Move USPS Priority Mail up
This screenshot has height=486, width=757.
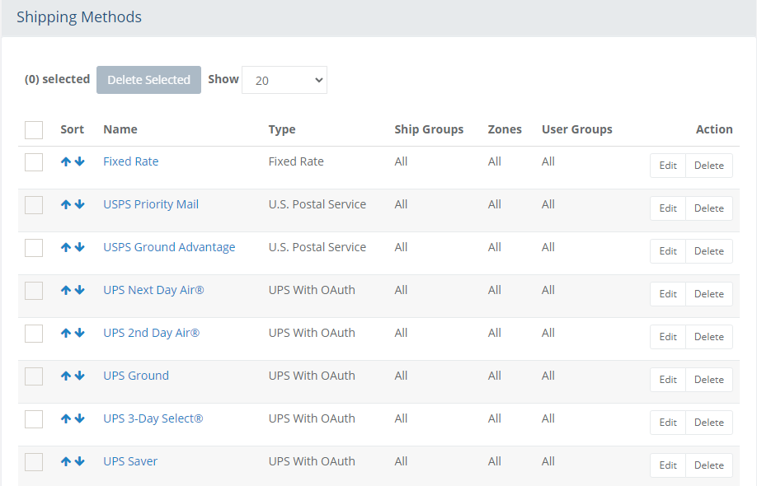coord(66,204)
